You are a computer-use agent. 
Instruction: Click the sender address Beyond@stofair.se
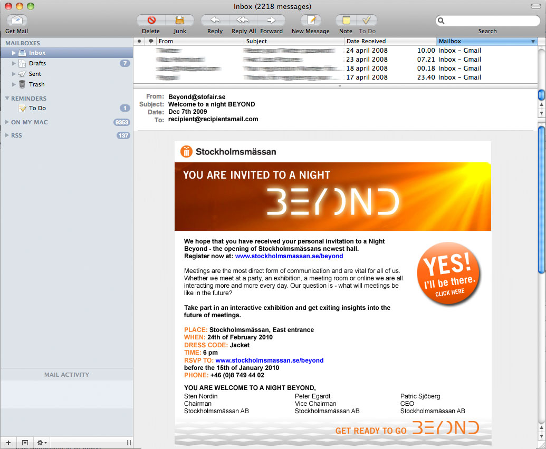pos(197,96)
